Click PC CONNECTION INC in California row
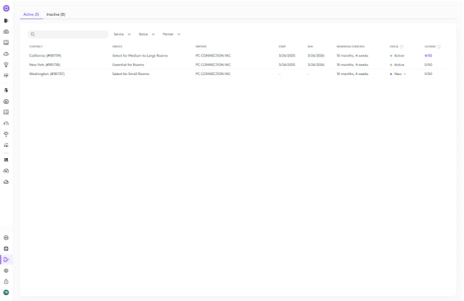 pos(213,55)
